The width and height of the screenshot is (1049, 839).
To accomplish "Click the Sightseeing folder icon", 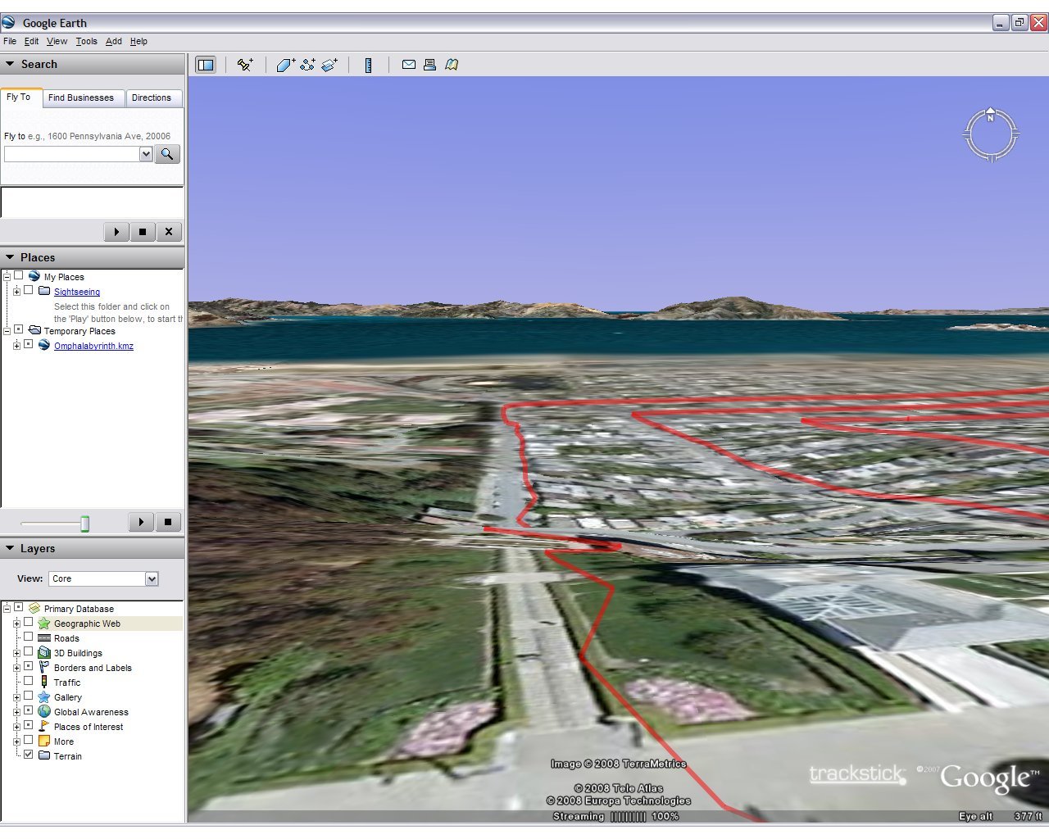I will (44, 291).
